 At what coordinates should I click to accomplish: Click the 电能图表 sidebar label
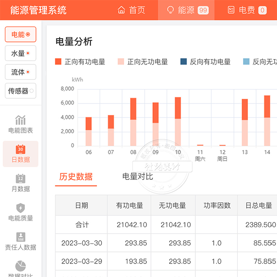click(21, 130)
